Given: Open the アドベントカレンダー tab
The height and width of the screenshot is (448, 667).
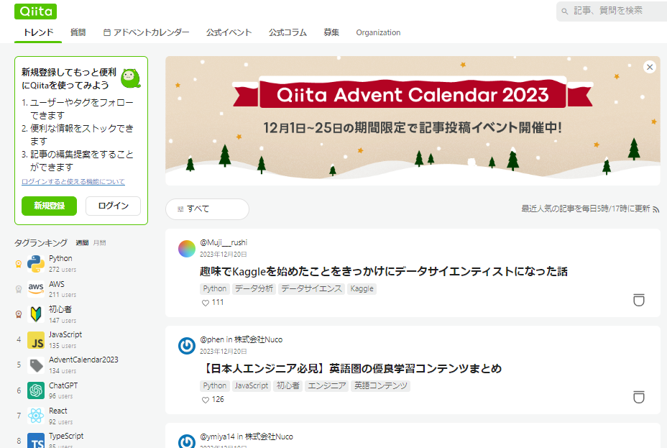Looking at the screenshot, I should pyautogui.click(x=147, y=33).
